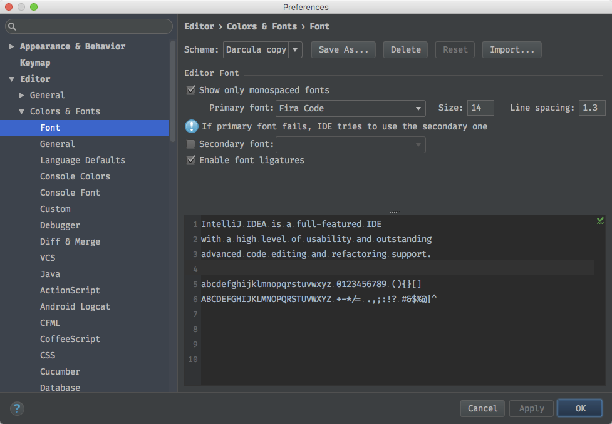
Task: Toggle Enable font ligatures checkbox
Action: [191, 159]
